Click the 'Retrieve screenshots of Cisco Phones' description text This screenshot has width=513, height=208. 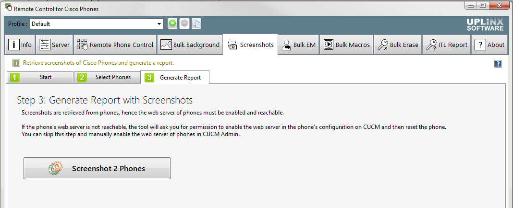coord(98,63)
